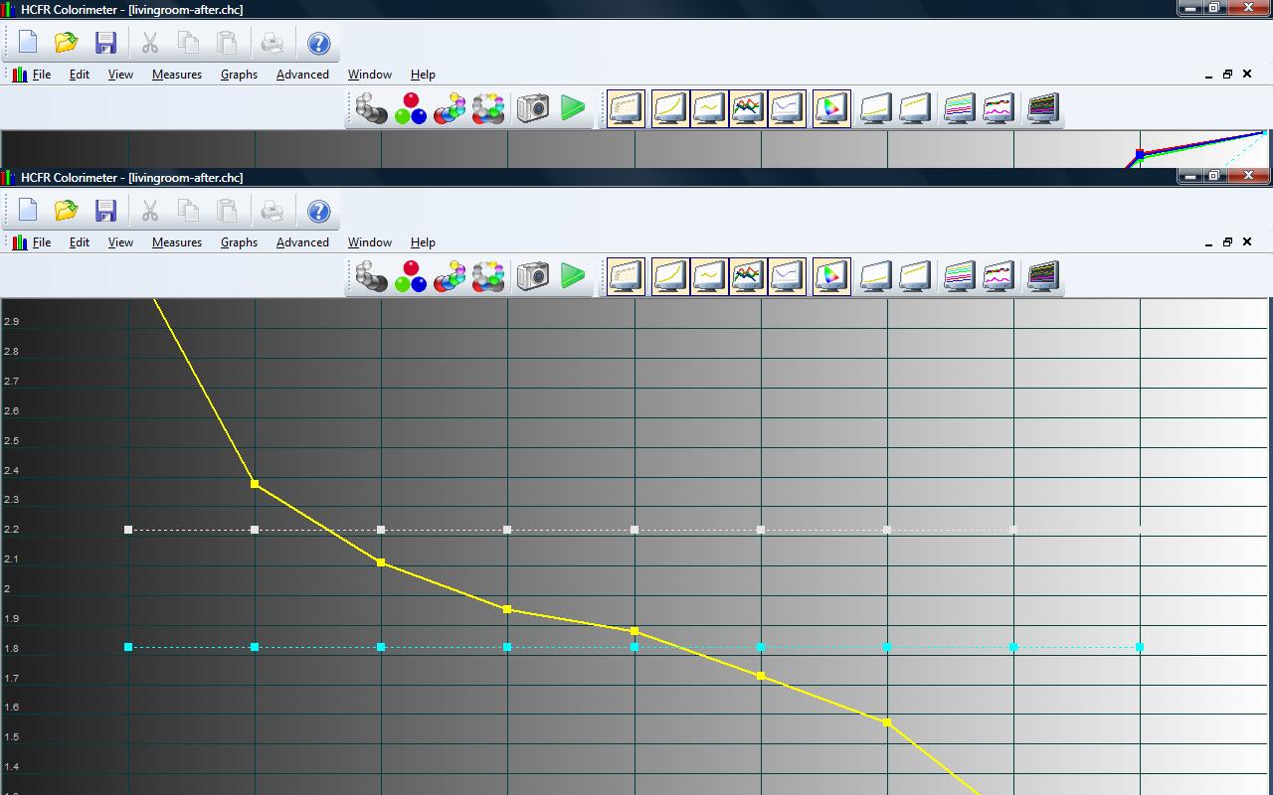Open near-white graph monitor icon, front window
The image size is (1273, 795).
pyautogui.click(x=915, y=276)
